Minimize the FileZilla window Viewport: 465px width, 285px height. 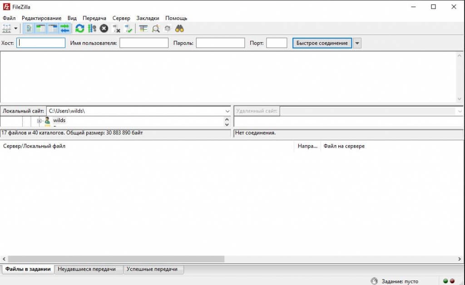(413, 7)
